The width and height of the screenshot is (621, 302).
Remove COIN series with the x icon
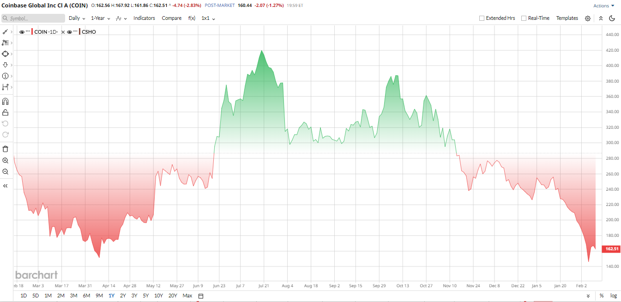click(x=63, y=32)
